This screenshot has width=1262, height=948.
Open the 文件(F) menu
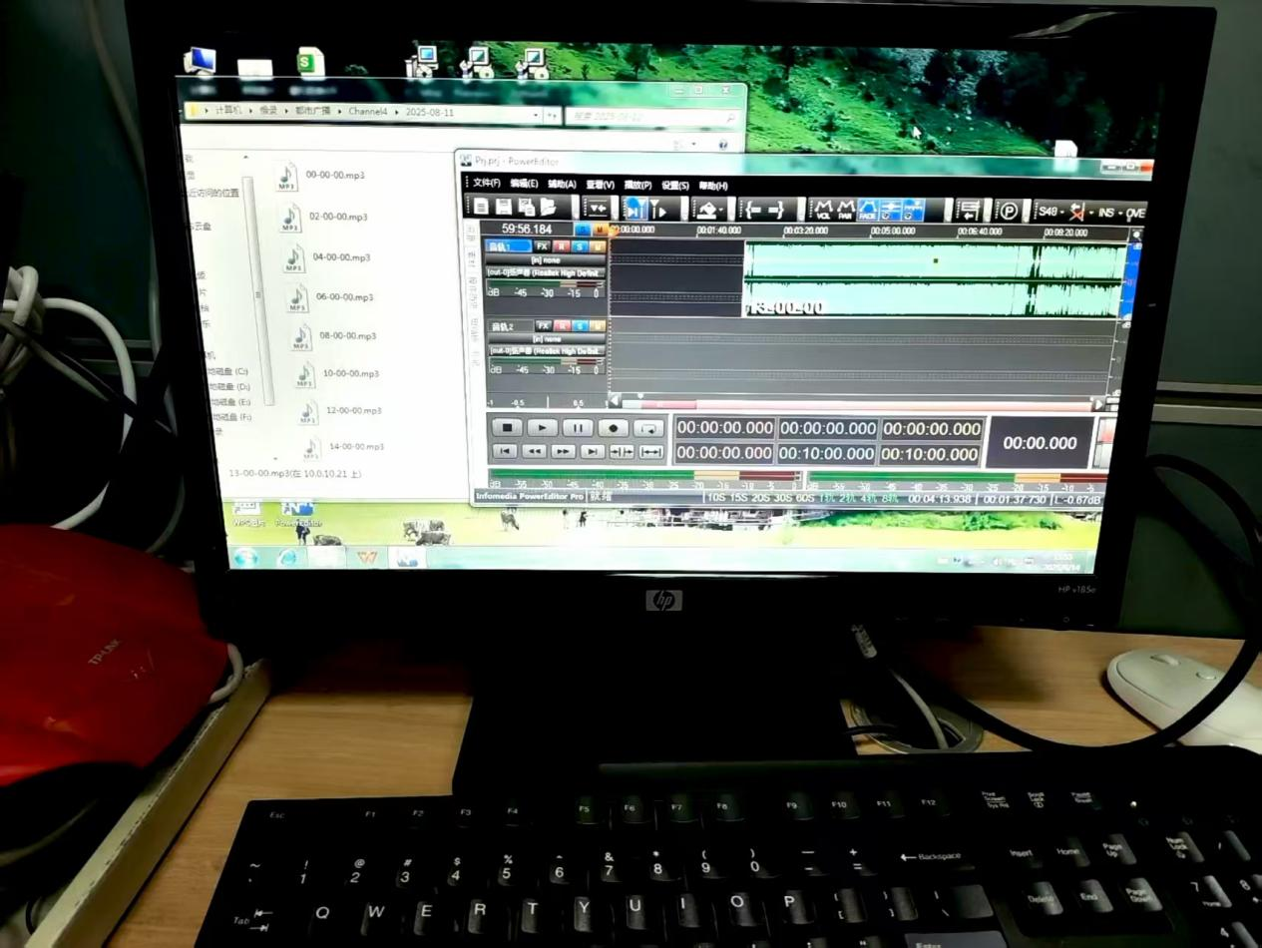pyautogui.click(x=486, y=184)
